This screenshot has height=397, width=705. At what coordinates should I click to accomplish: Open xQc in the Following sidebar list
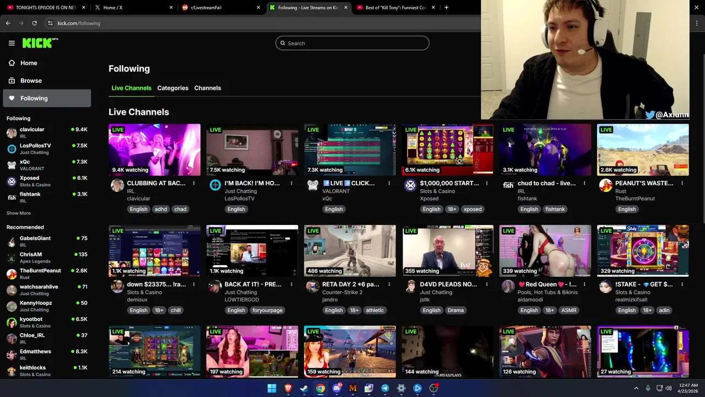(x=47, y=165)
